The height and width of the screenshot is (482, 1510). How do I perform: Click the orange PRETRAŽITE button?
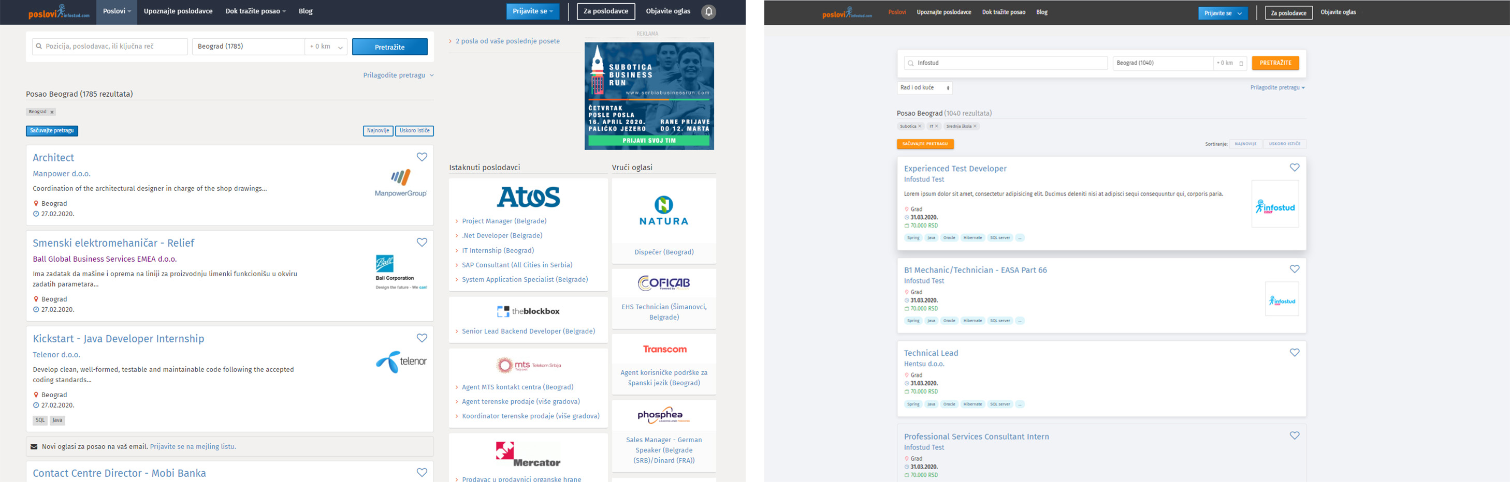pos(1275,63)
